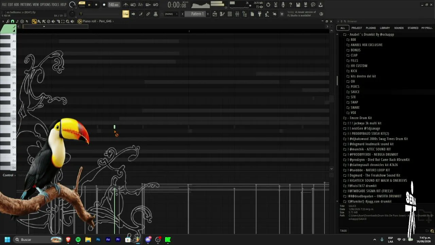Click the pause button

(x=89, y=5)
